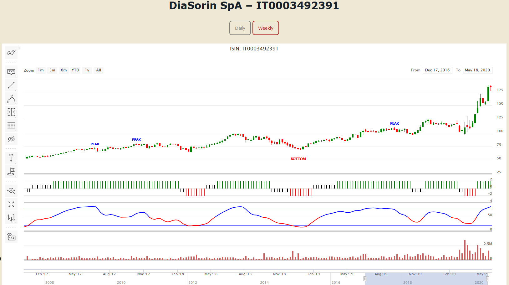This screenshot has width=509, height=285.
Task: Select the measure rectangle tool
Action: click(11, 112)
